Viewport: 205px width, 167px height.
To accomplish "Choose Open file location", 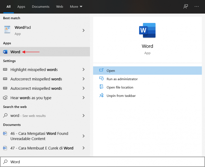I will click(x=147, y=87).
